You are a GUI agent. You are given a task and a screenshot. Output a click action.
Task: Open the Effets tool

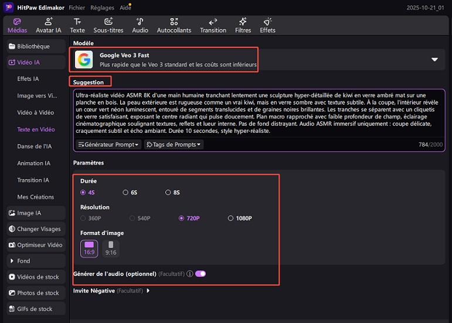[x=267, y=25]
